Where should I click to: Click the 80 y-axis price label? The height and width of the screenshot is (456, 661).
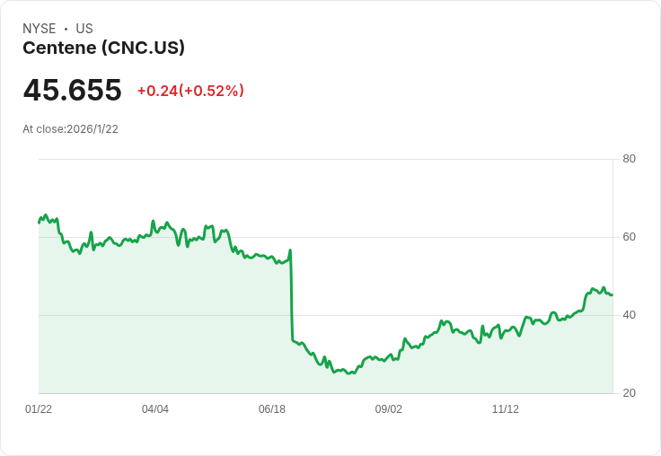[x=629, y=159]
